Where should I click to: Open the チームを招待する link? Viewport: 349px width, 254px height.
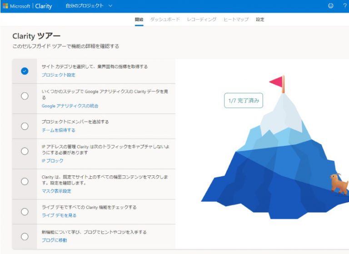pyautogui.click(x=59, y=130)
